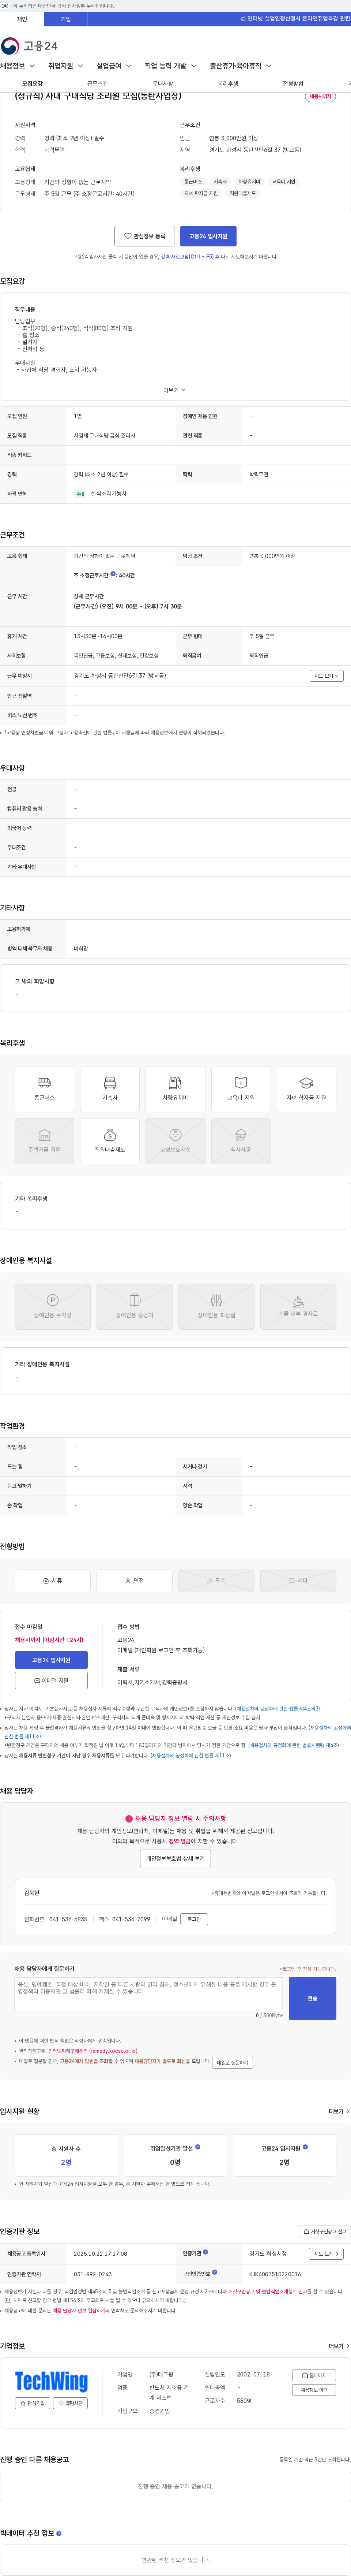The image size is (351, 2576).
Task: Jump to the 우대사항 section tab
Action: [x=163, y=84]
